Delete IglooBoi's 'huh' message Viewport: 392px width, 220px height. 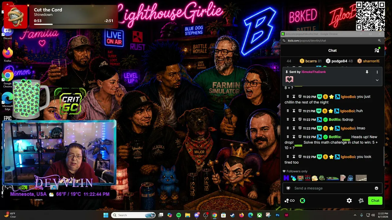click(288, 111)
